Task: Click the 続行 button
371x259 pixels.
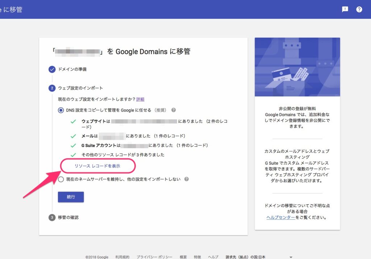Action: point(71,197)
